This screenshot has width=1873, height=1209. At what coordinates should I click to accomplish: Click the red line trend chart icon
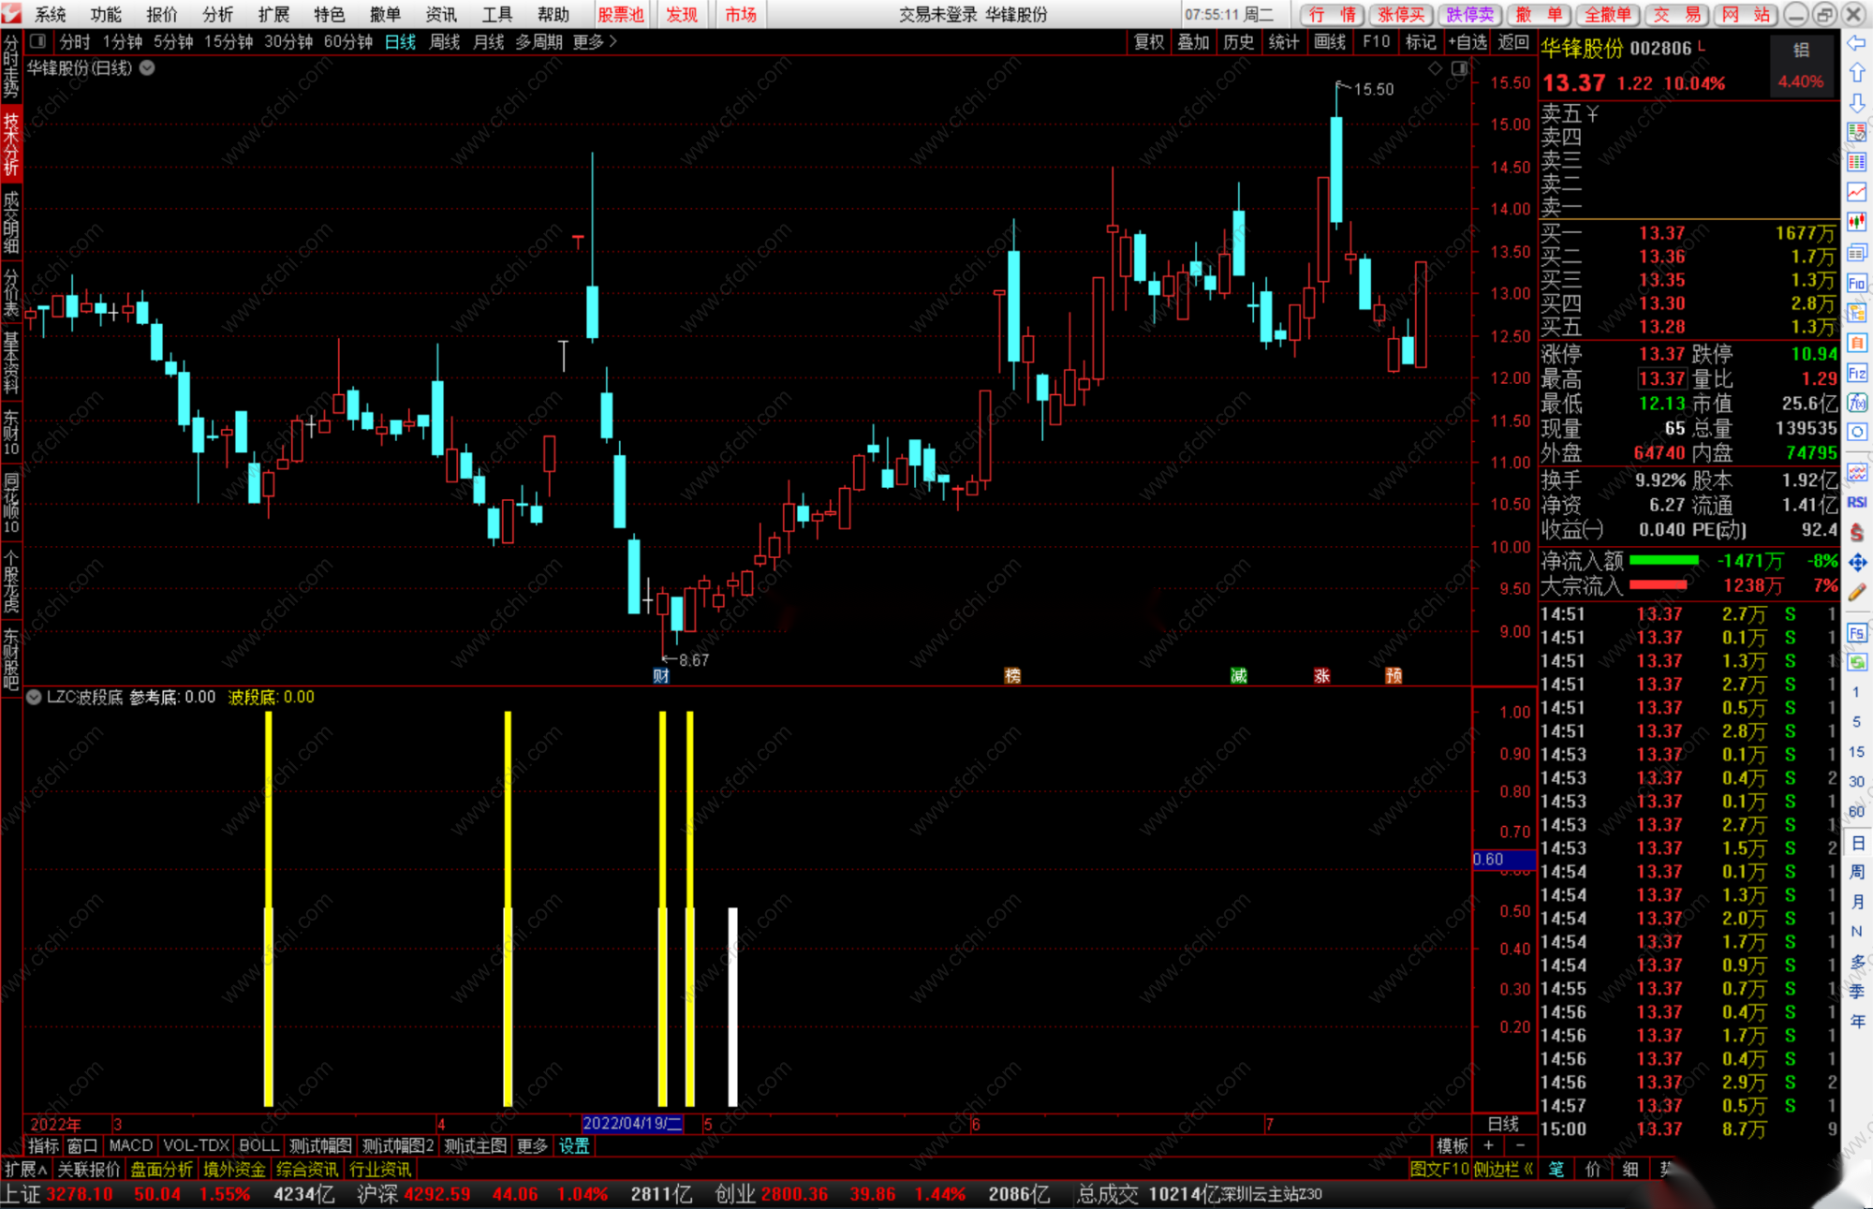coord(1857,192)
